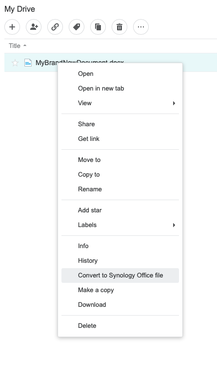Open the three-dots more actions button
Screen dimensions: 217x367
coord(141,27)
